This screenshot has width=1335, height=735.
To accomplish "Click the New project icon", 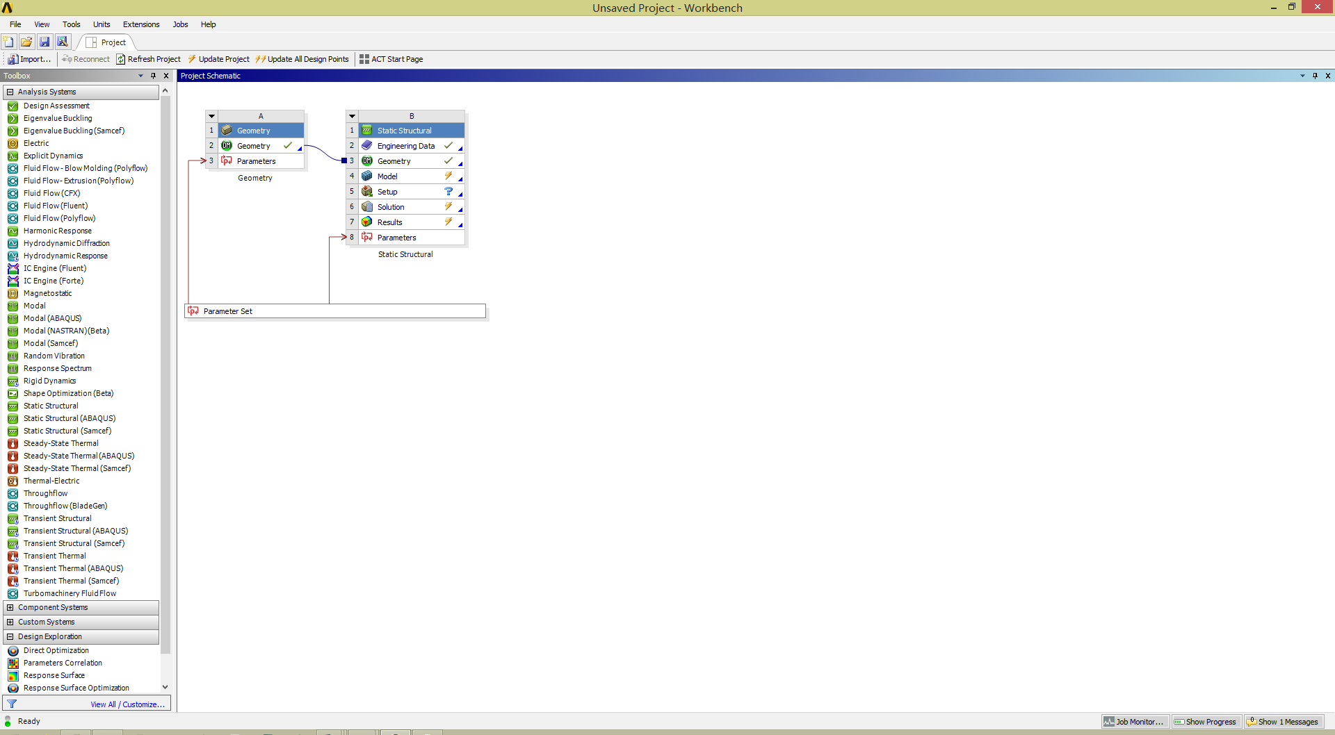I will (8, 42).
